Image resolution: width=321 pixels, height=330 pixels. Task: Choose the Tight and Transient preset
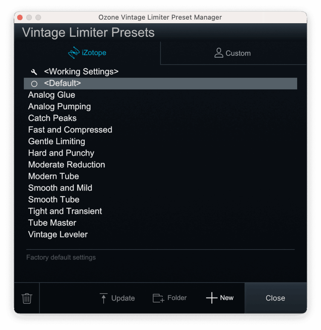65,211
